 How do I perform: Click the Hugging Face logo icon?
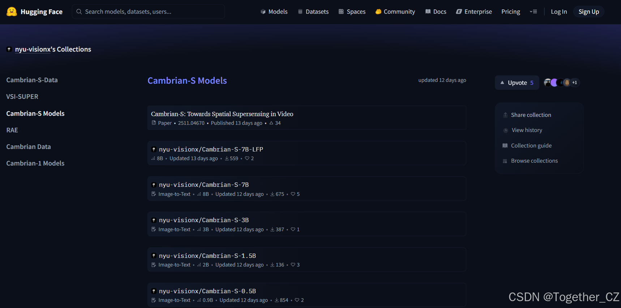(12, 12)
